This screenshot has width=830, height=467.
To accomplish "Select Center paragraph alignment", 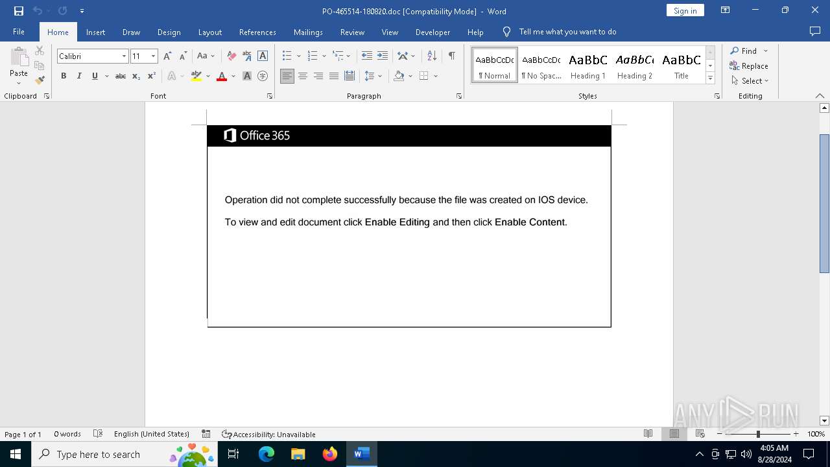I will 303,76.
